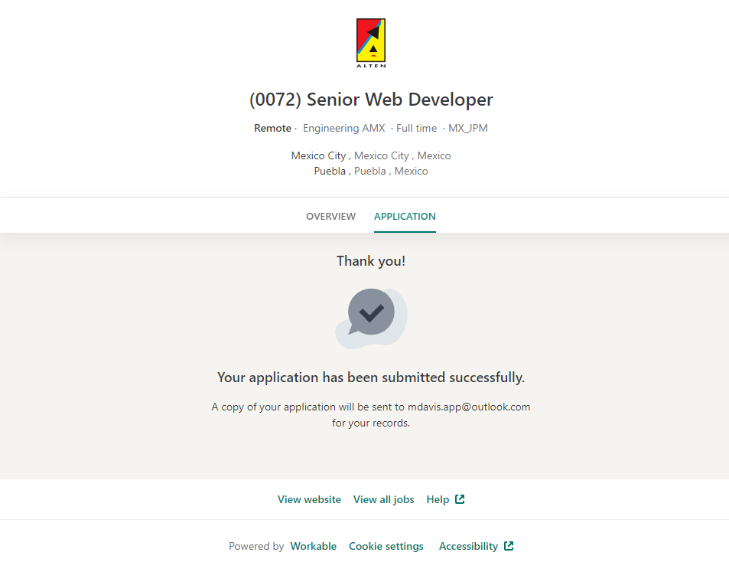This screenshot has width=729, height=572.
Task: Switch to the Overview tab
Action: pos(330,217)
